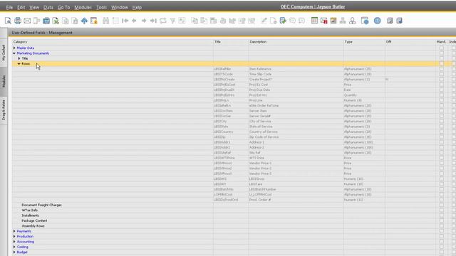
Task: Open Layout Designer pencil icon
Action: click(x=264, y=21)
